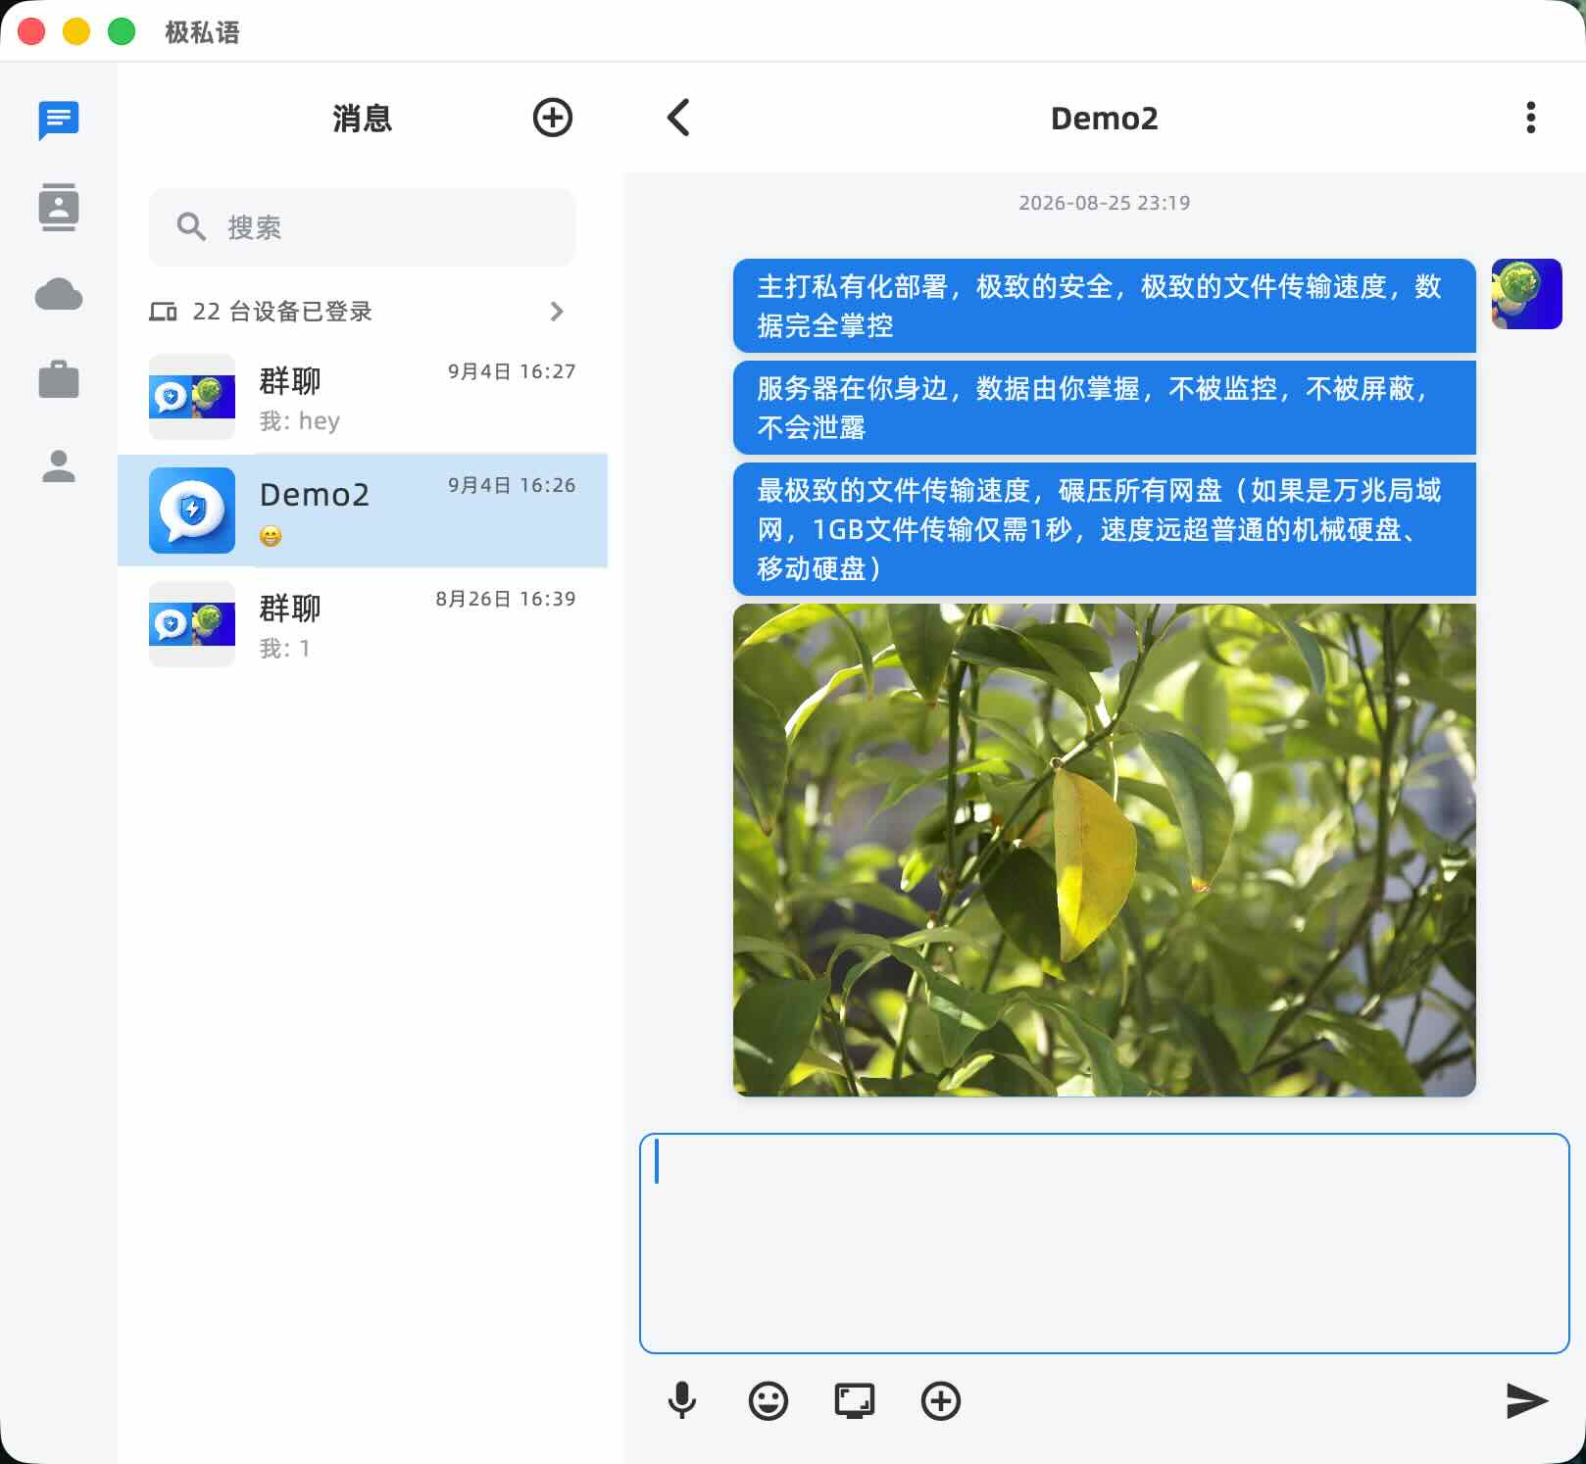
Task: Click inside the message input box
Action: [x=1105, y=1244]
